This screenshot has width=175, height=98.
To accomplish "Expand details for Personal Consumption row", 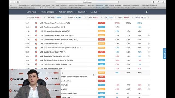I will tap(148, 44).
